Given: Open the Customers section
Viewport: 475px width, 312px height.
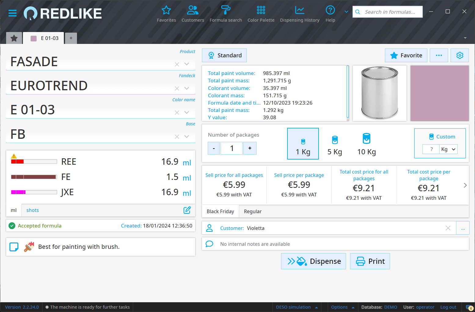Looking at the screenshot, I should [x=192, y=14].
